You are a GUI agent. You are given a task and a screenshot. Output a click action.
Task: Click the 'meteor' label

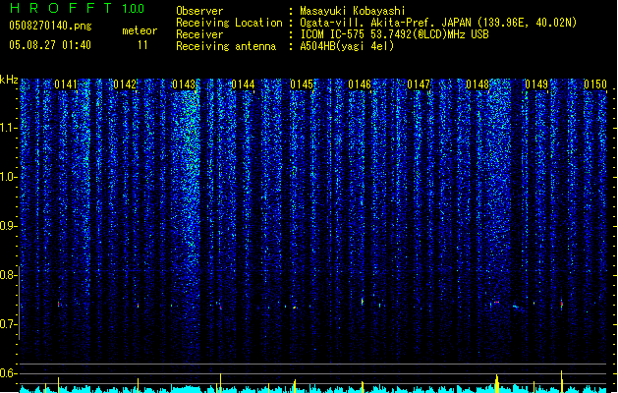point(140,30)
